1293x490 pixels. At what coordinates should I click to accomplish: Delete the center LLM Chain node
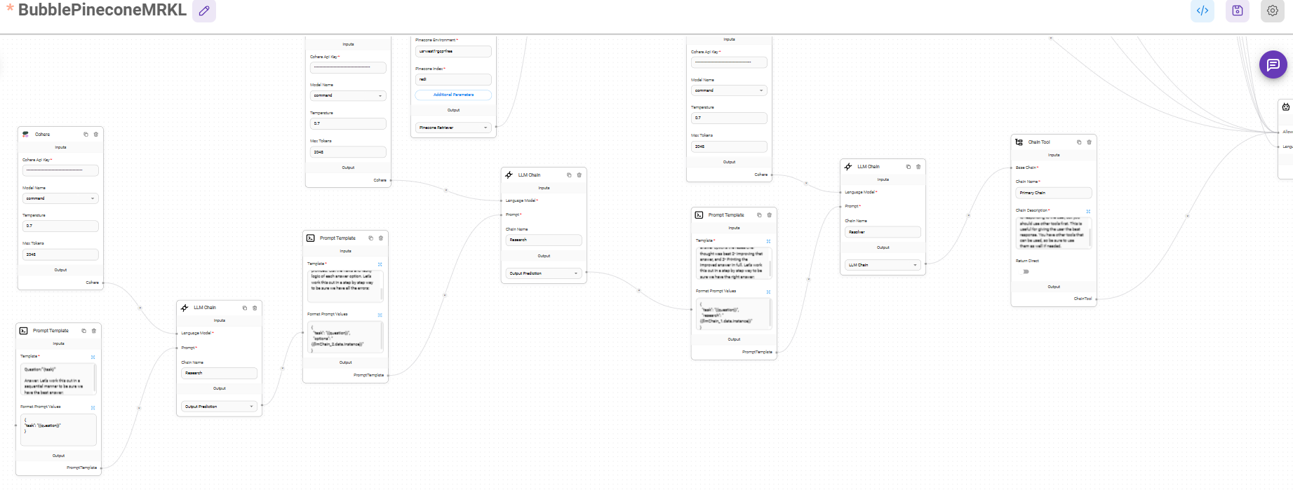(x=579, y=175)
